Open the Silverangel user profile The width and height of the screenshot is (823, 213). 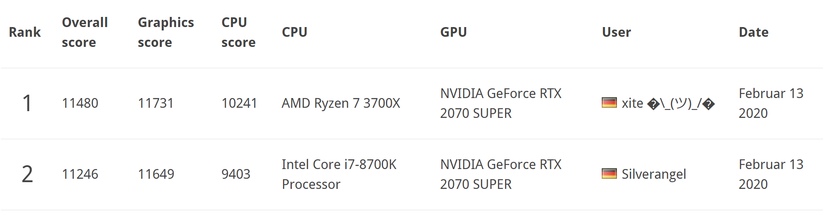[x=653, y=174]
